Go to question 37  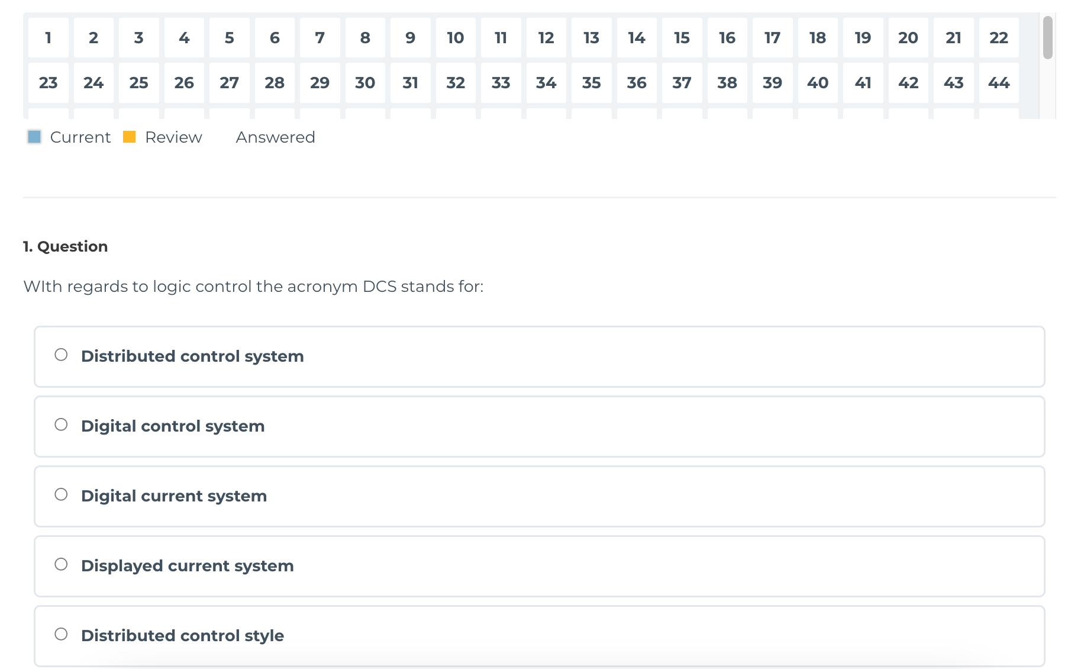682,83
